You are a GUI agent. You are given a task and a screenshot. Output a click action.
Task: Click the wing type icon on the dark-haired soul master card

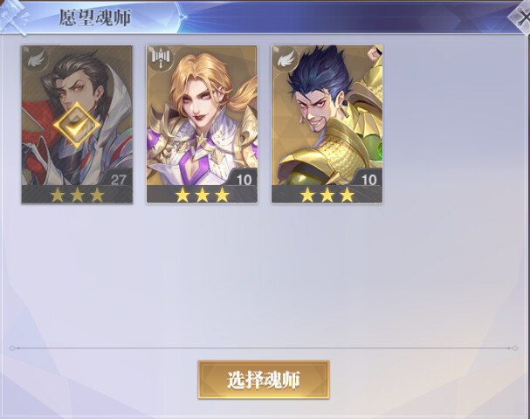pos(36,60)
